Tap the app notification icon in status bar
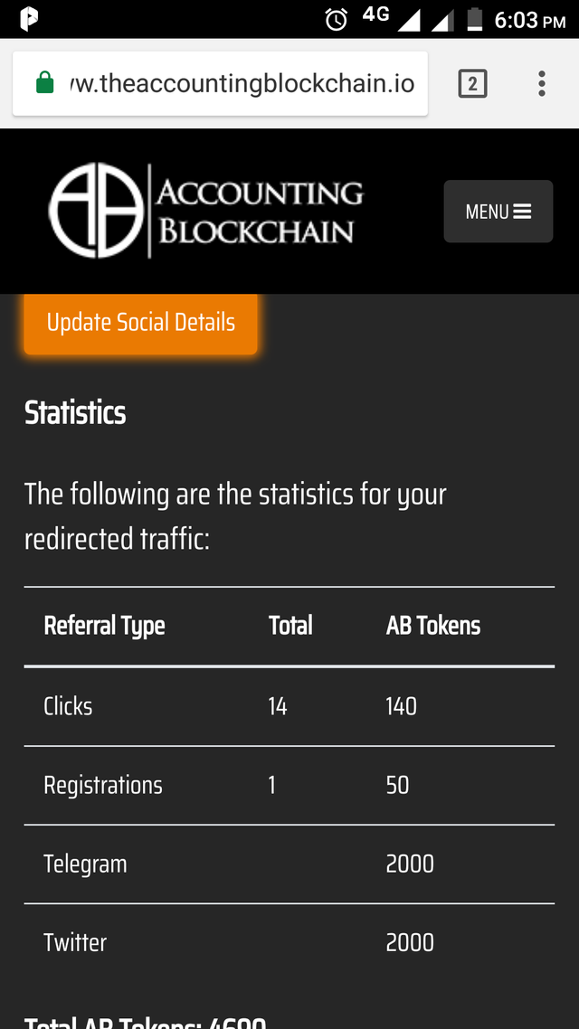Image resolution: width=579 pixels, height=1029 pixels. 29,19
